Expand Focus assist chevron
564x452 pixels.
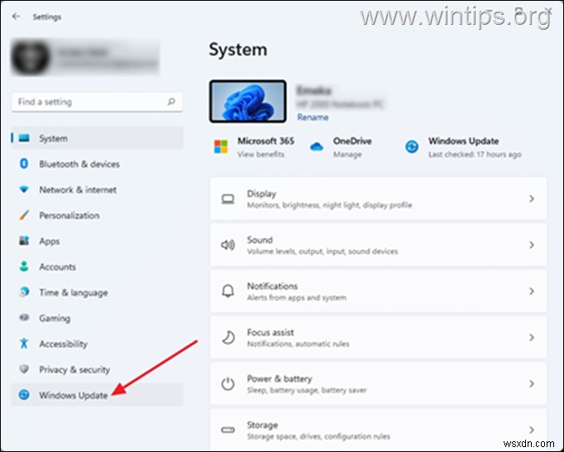click(x=531, y=337)
